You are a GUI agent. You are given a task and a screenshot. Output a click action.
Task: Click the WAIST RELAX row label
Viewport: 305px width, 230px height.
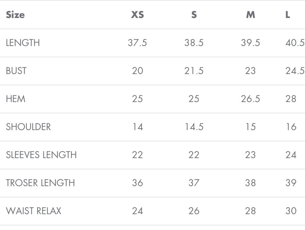34,211
